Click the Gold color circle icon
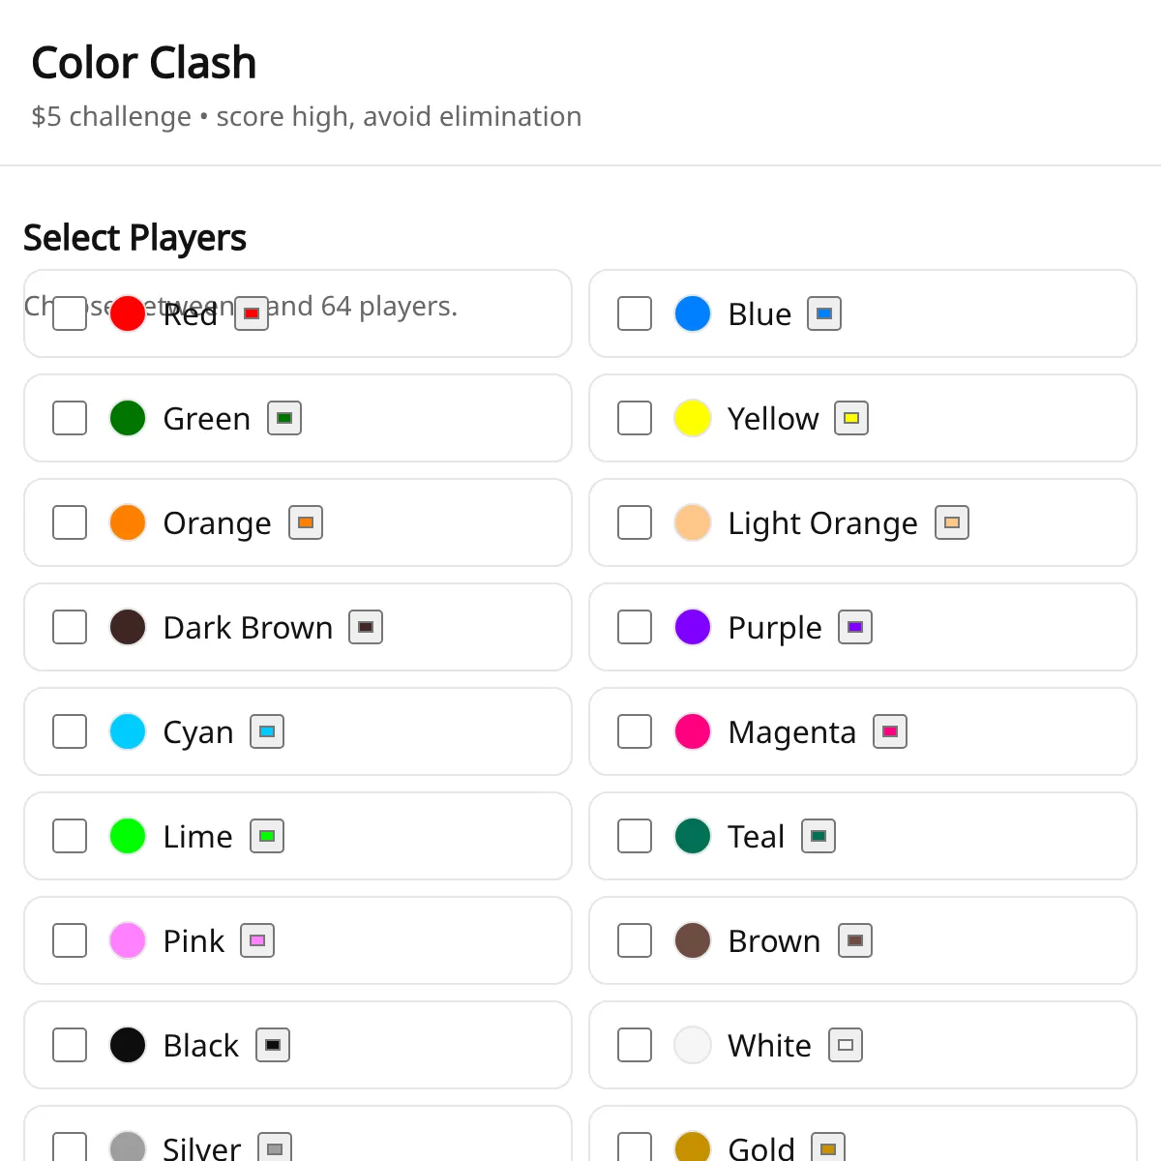Viewport: 1161px width, 1161px height. [x=693, y=1147]
